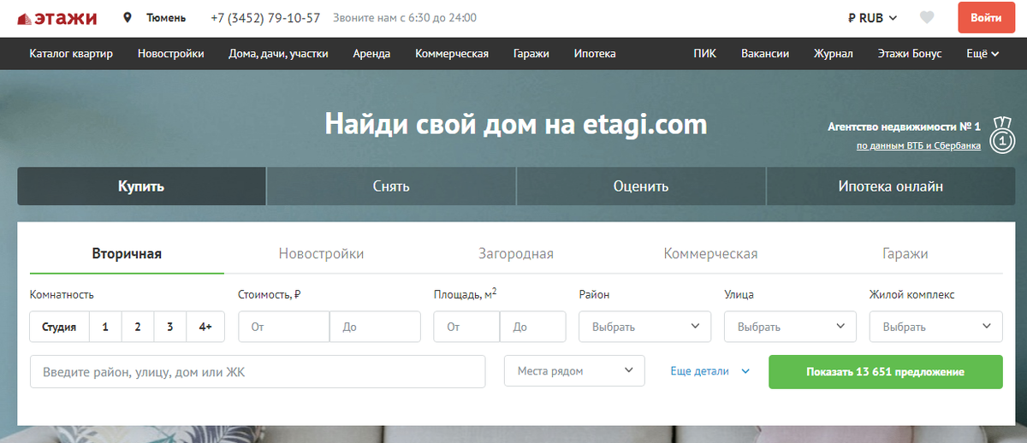
Task: Click the number one medal icon
Action: coord(1001,136)
